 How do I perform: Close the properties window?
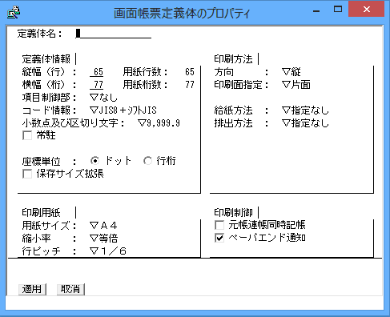367,10
